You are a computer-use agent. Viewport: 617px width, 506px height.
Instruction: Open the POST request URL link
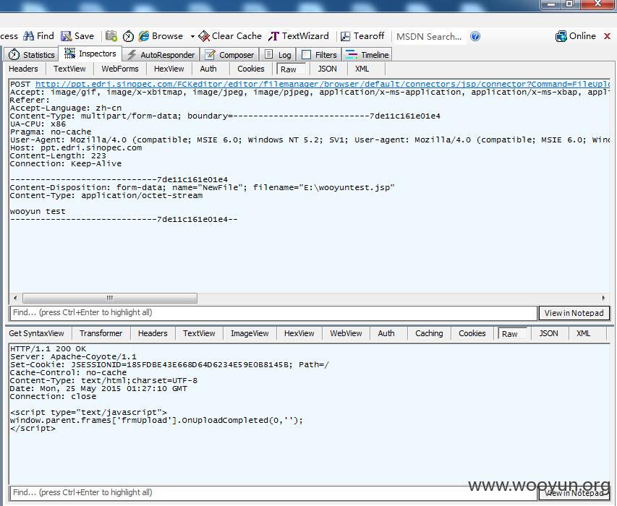click(323, 84)
